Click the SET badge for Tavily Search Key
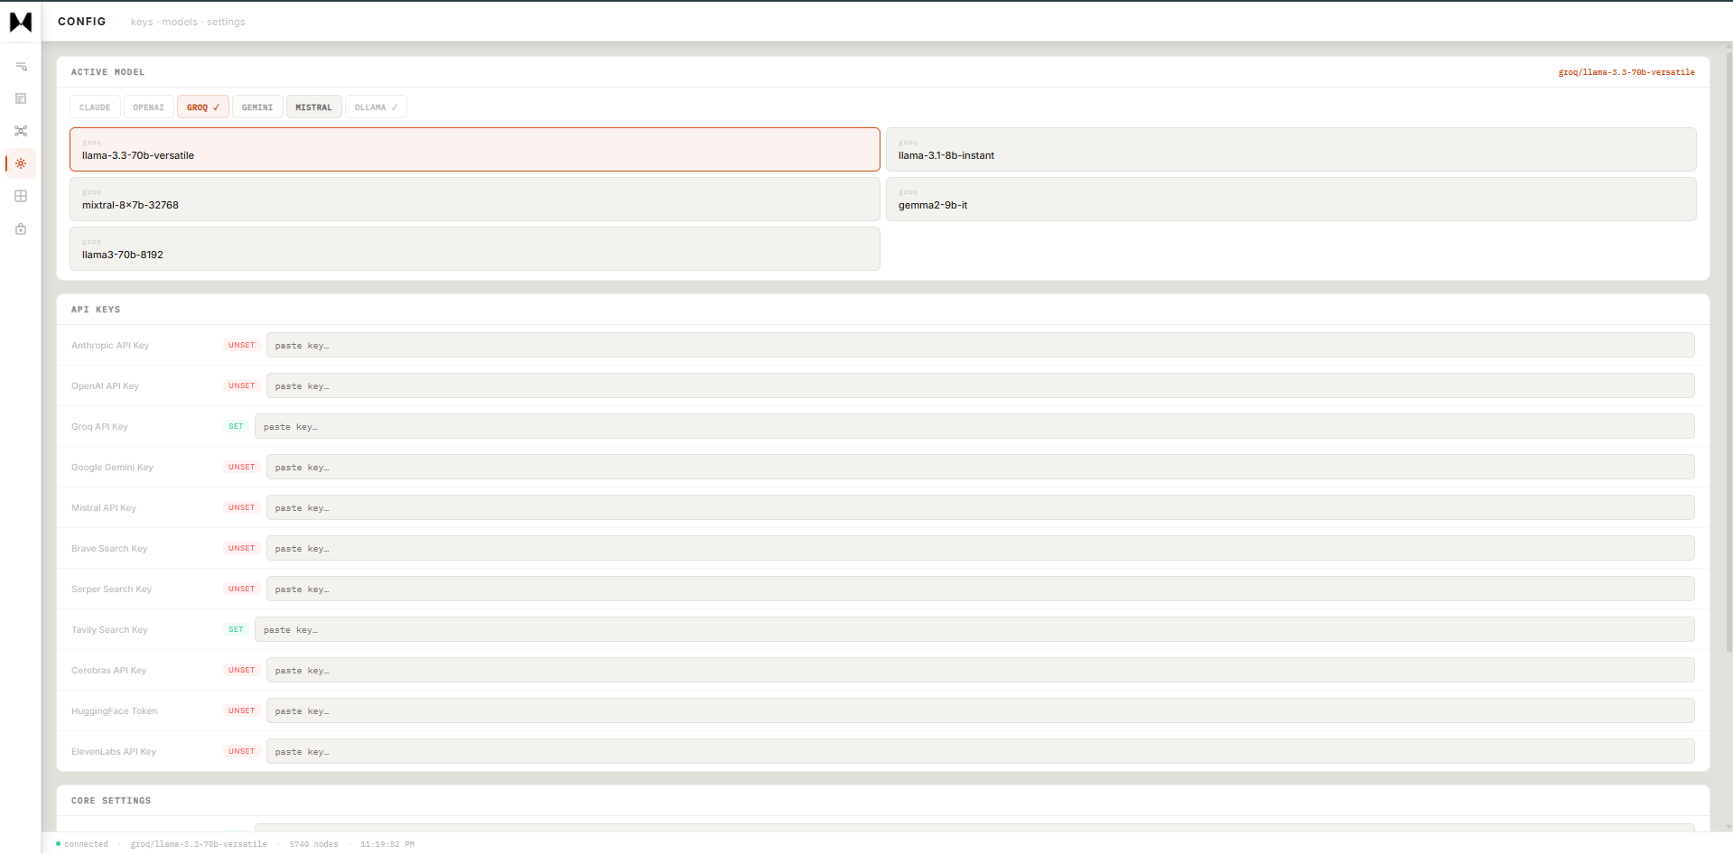The width and height of the screenshot is (1733, 854). tap(236, 630)
